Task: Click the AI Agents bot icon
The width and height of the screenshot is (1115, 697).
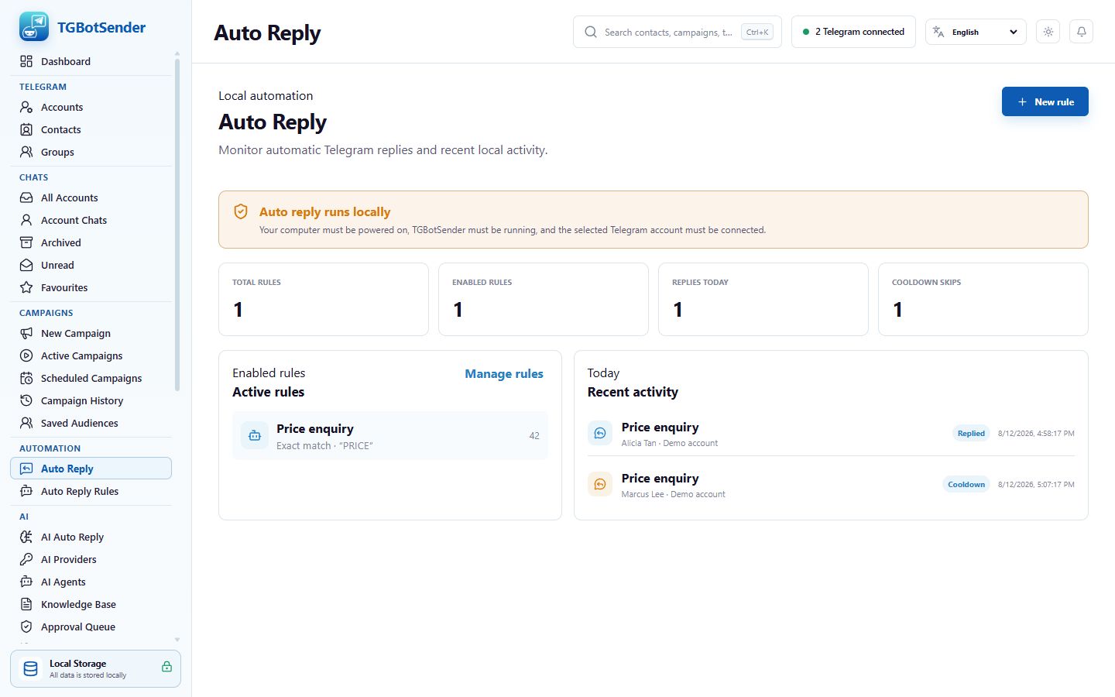Action: [26, 582]
